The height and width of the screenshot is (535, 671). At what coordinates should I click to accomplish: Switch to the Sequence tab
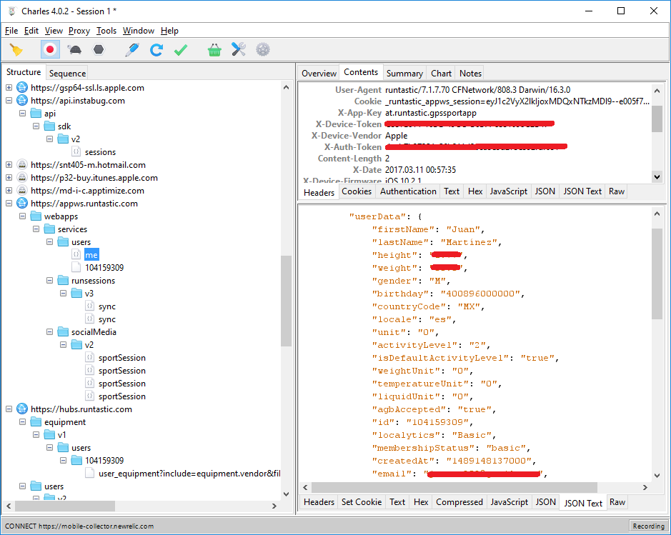pos(67,73)
